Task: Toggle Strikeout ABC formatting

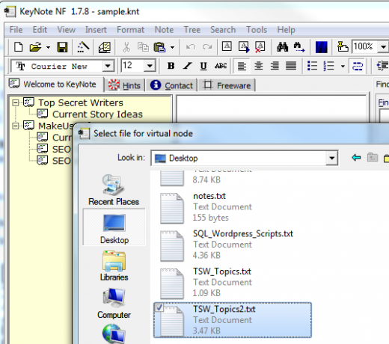Action: tap(221, 66)
